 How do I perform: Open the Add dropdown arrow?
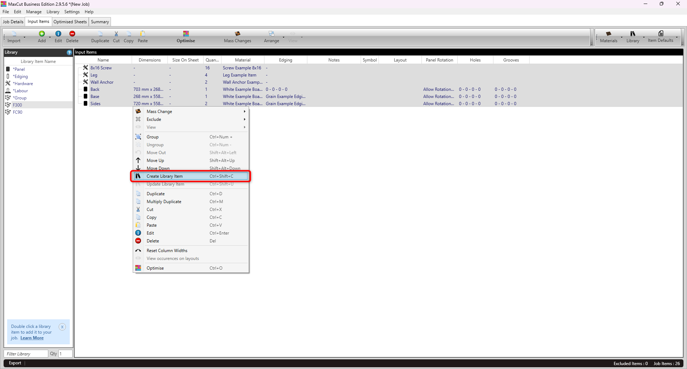[x=50, y=37]
